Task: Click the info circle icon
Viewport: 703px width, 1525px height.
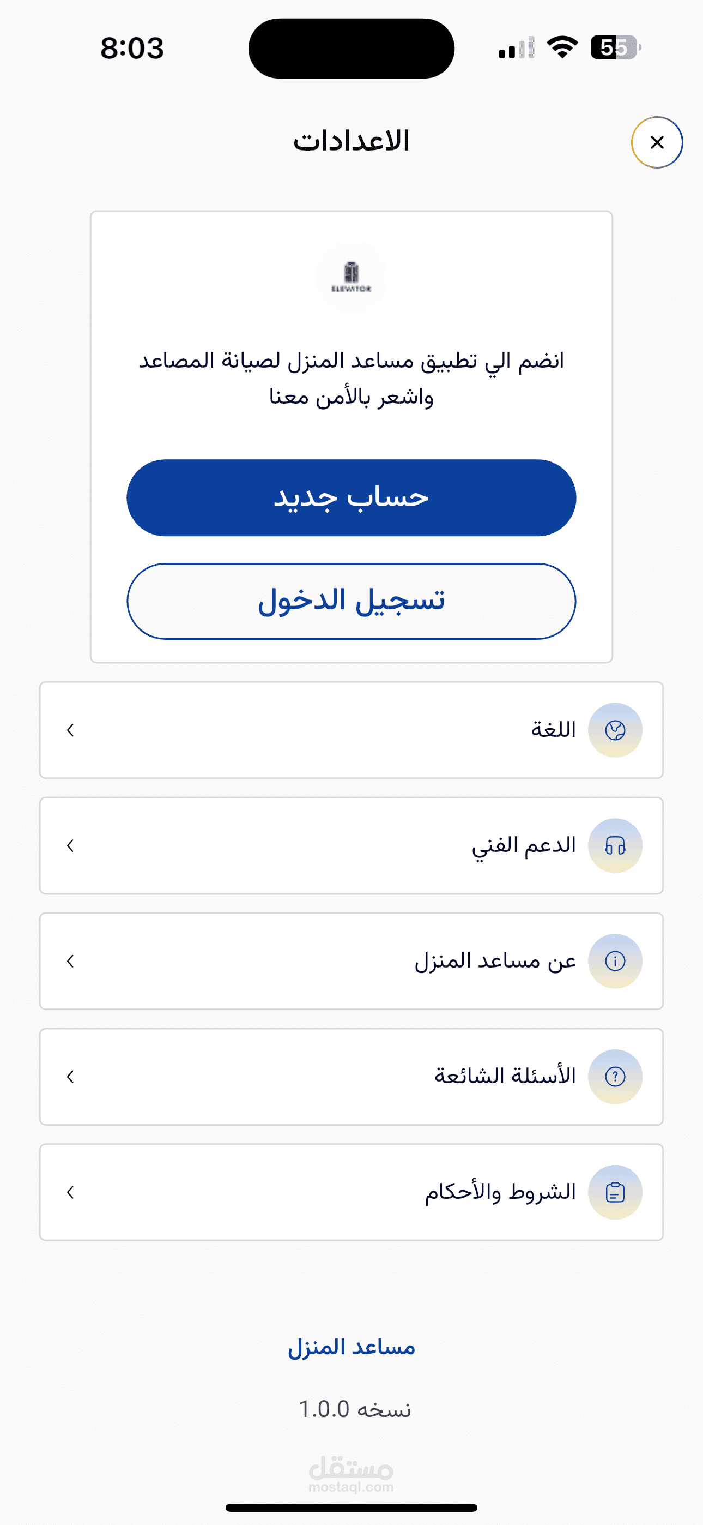Action: 615,961
